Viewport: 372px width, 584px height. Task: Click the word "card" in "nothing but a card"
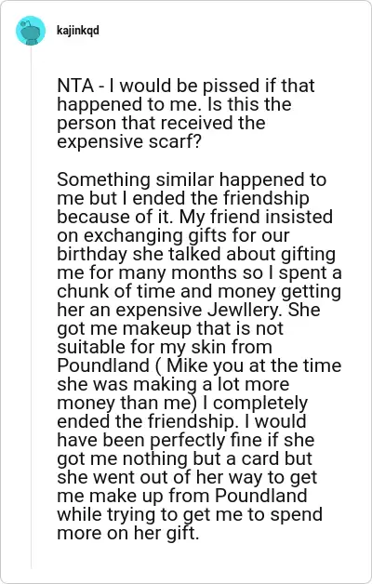pyautogui.click(x=260, y=458)
